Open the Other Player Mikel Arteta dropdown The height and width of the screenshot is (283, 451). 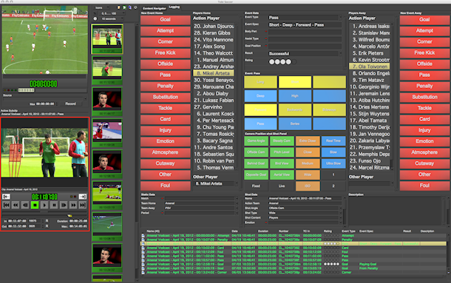[216, 183]
